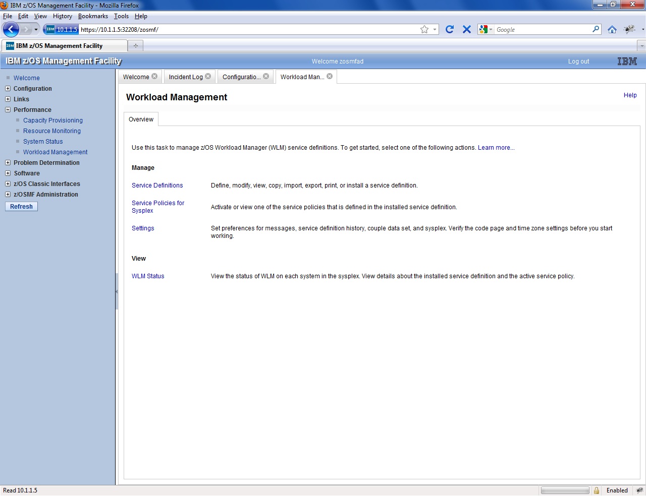Go to the browser home page icon
Screen dimensions: 646x496
(612, 29)
